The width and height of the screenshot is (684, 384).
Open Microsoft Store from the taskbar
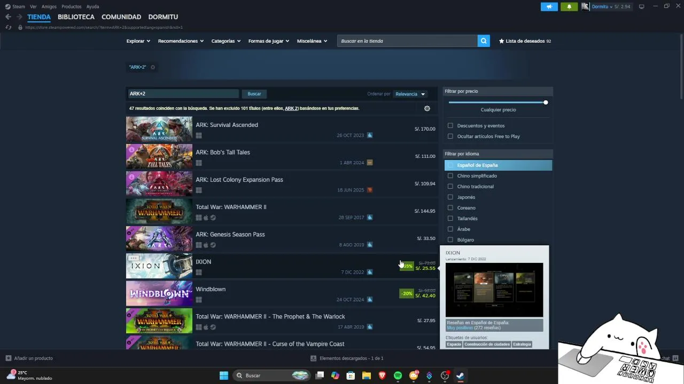point(351,375)
